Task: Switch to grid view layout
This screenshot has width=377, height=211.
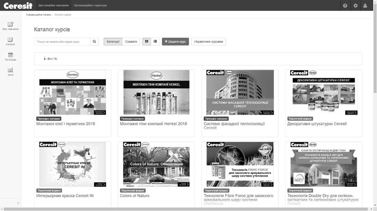Action: [x=147, y=42]
